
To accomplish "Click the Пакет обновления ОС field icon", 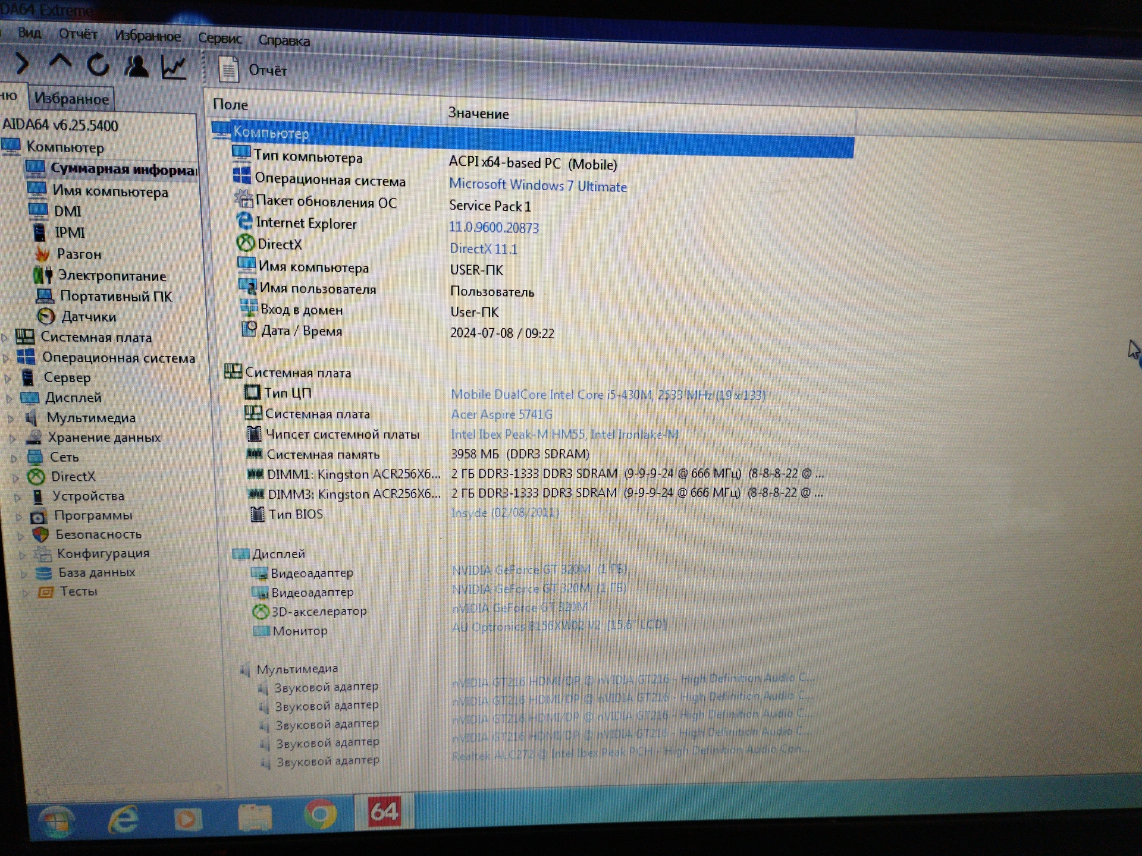I will click(x=243, y=198).
